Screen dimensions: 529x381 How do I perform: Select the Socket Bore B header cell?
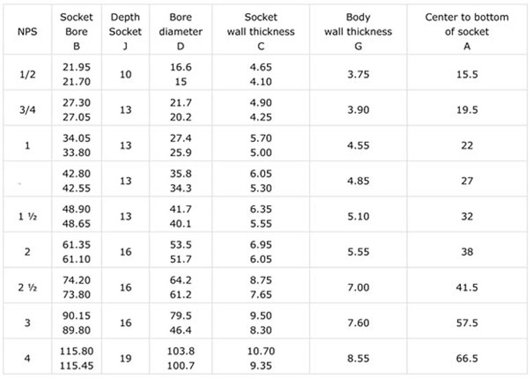coord(77,32)
